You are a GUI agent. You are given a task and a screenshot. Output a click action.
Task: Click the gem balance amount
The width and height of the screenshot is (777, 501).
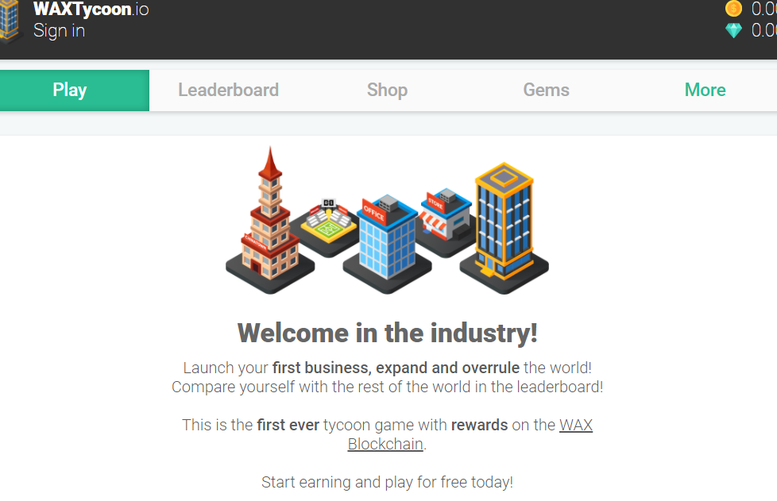[763, 31]
